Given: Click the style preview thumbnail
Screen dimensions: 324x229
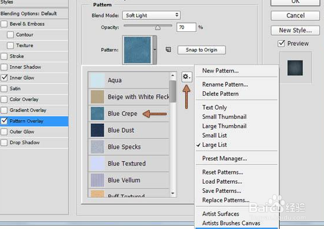Looking at the screenshot, I should [x=295, y=68].
